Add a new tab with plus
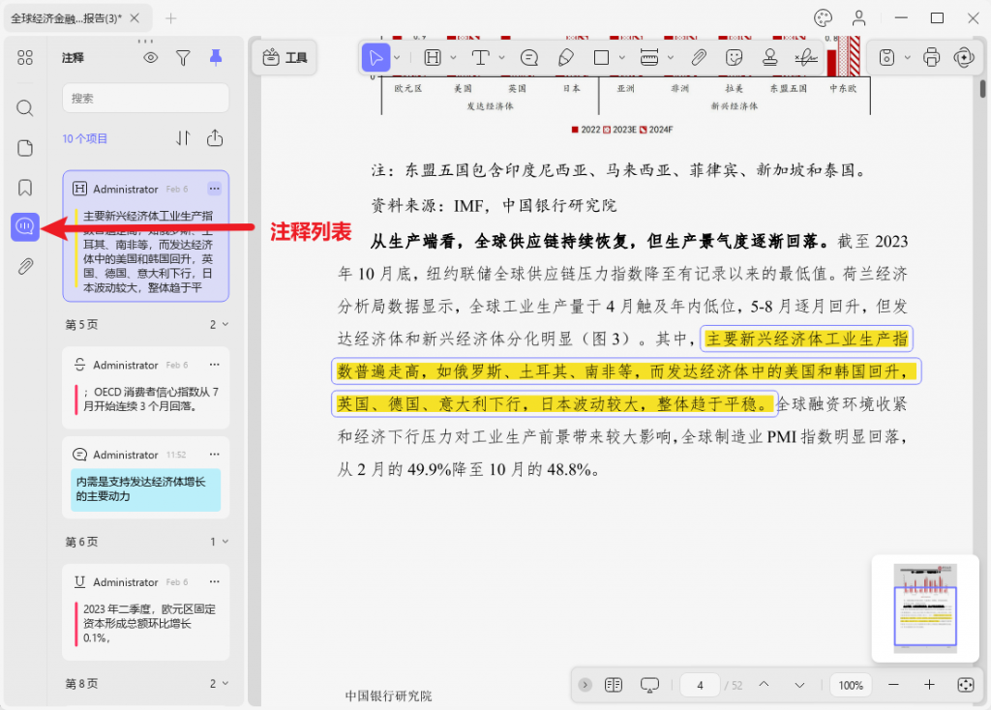The image size is (991, 710). (x=170, y=18)
